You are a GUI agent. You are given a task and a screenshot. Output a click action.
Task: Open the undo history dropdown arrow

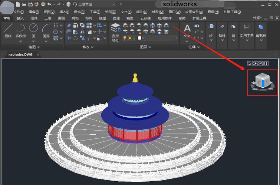pyautogui.click(x=54, y=4)
